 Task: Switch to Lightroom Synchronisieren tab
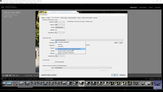pos(87,18)
